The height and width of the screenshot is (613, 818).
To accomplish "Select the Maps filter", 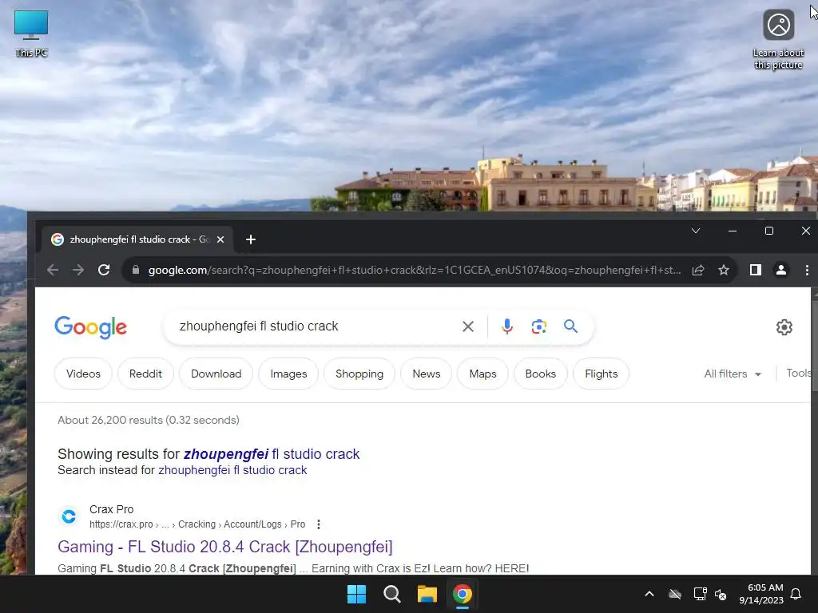I will pos(482,374).
